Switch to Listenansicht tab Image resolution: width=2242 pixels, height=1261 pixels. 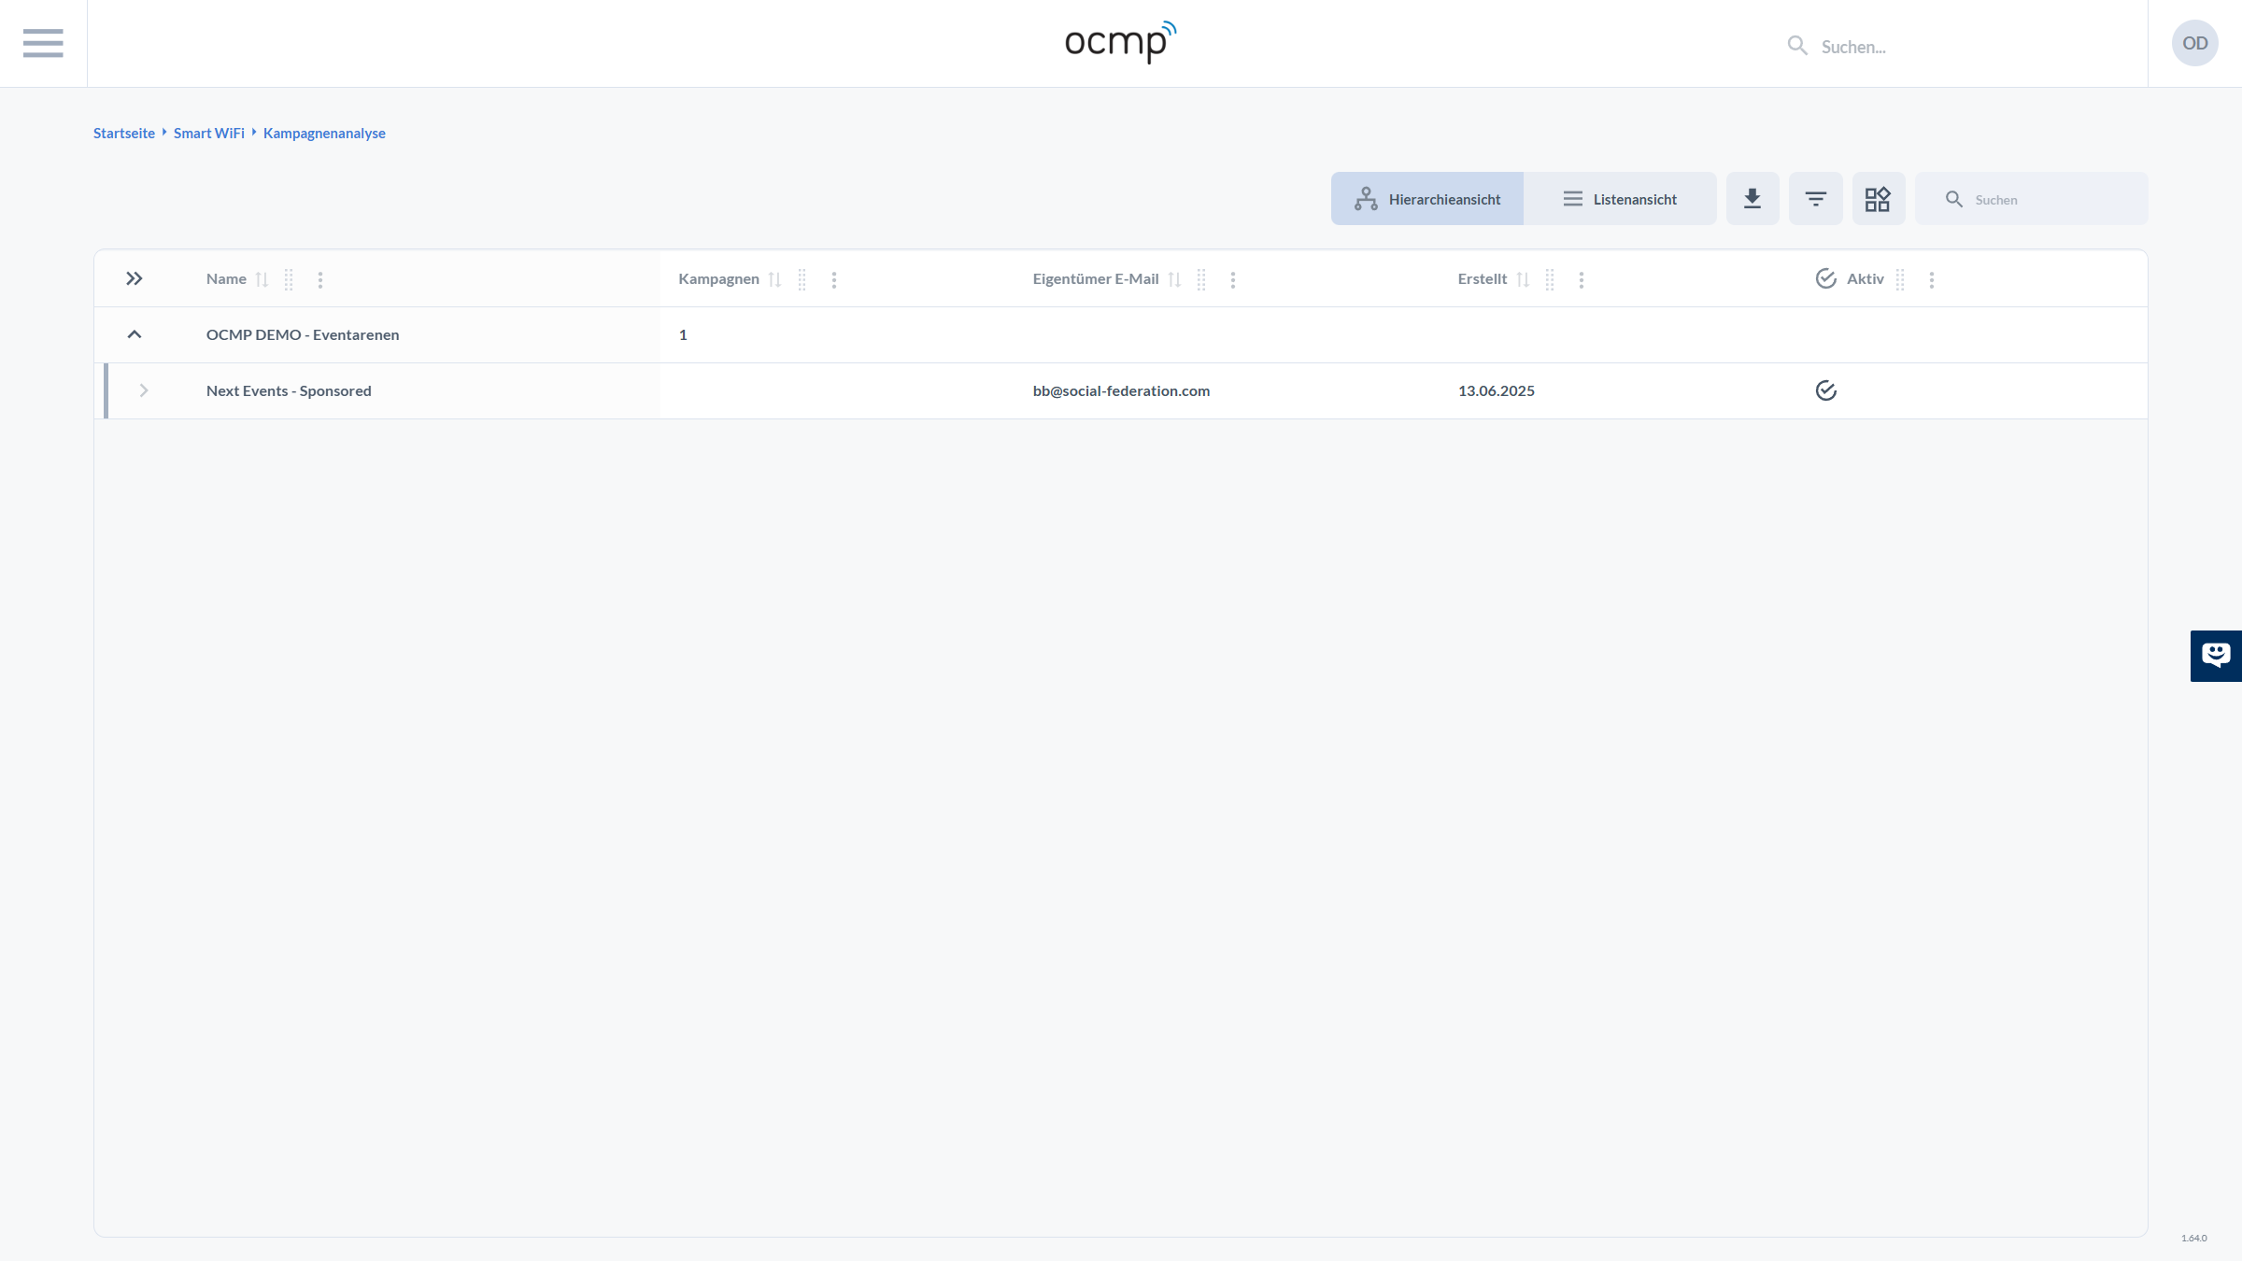coord(1620,199)
